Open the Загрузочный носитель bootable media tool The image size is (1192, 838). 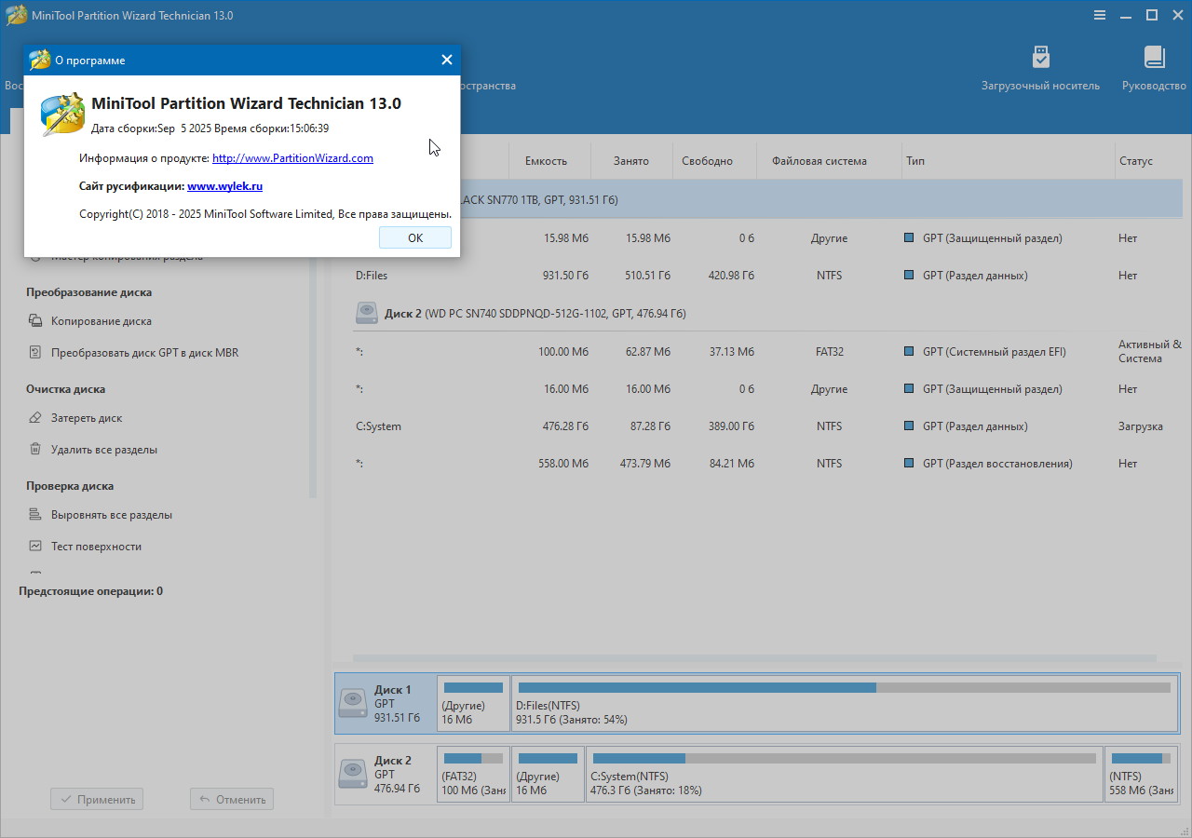click(1040, 67)
